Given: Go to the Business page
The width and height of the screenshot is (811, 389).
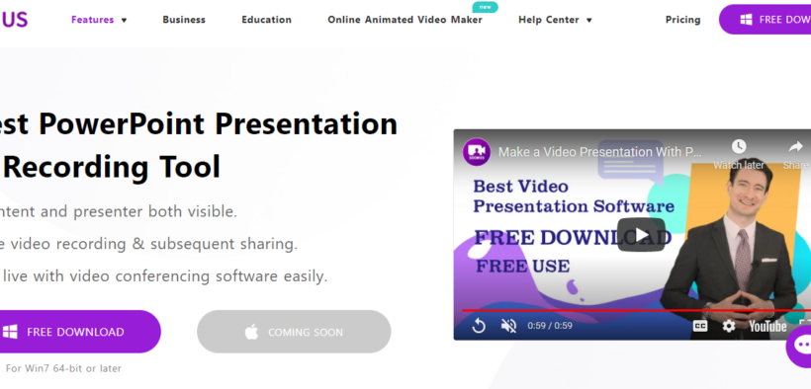Looking at the screenshot, I should pos(184,20).
